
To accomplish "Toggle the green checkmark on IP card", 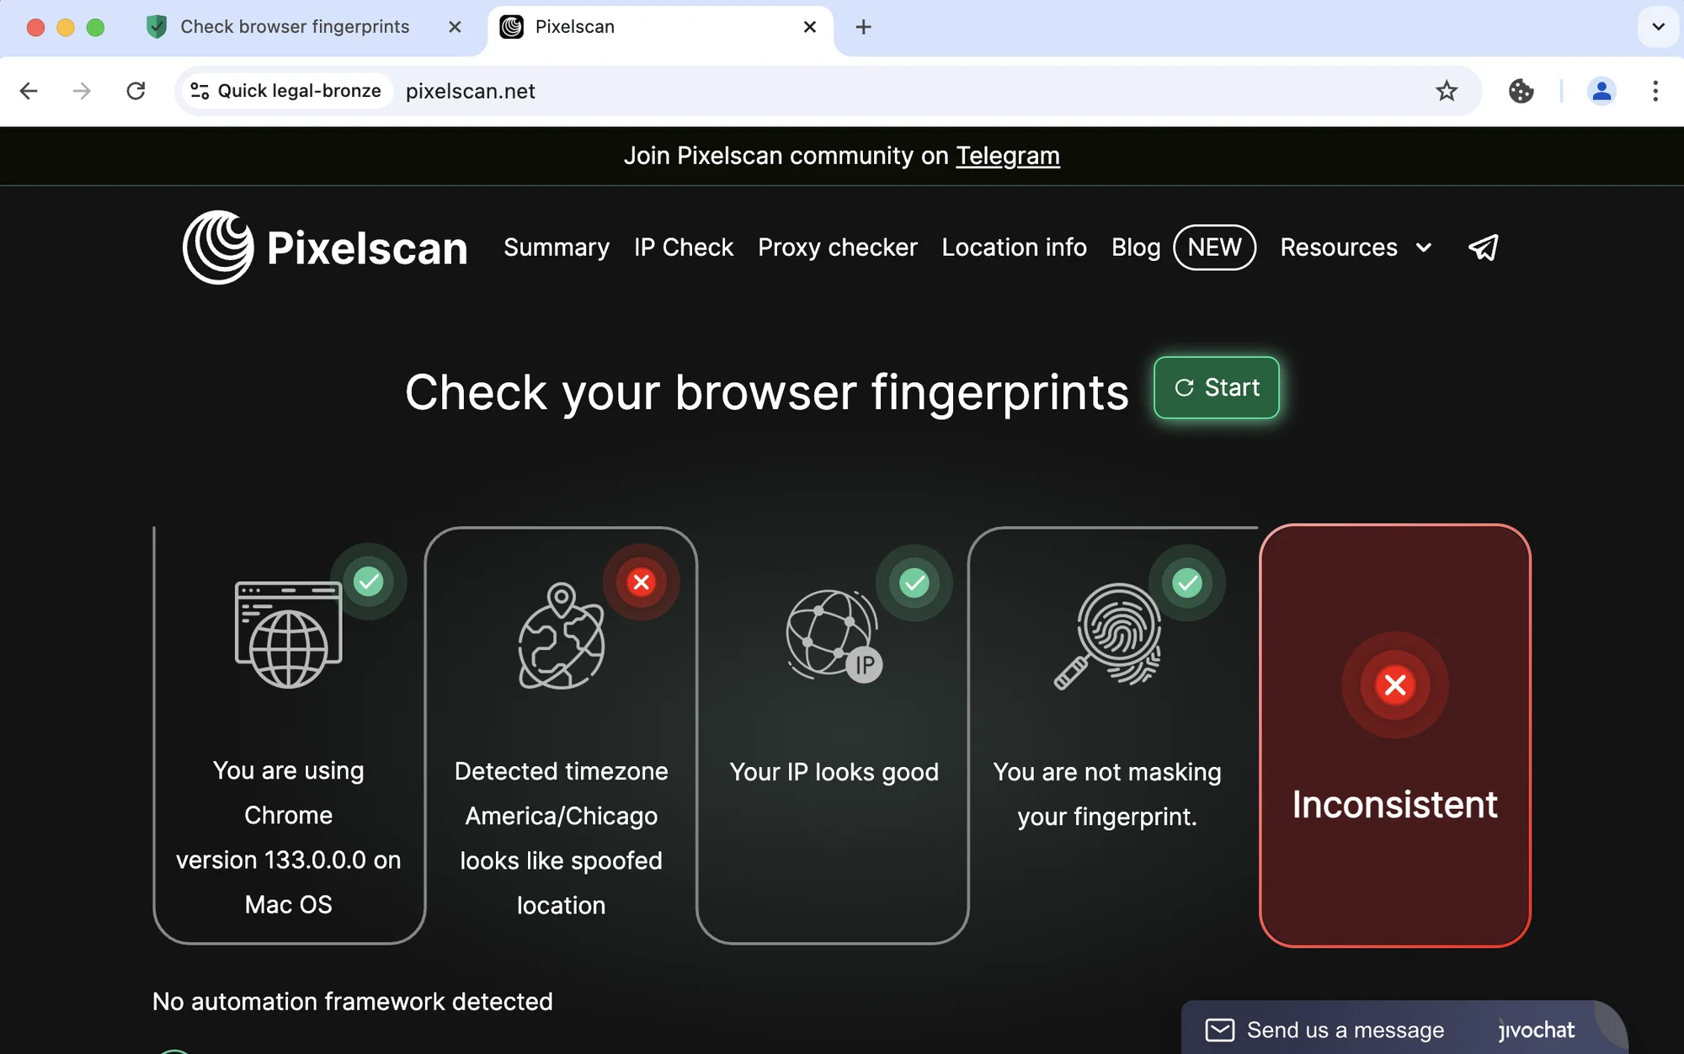I will tap(915, 582).
